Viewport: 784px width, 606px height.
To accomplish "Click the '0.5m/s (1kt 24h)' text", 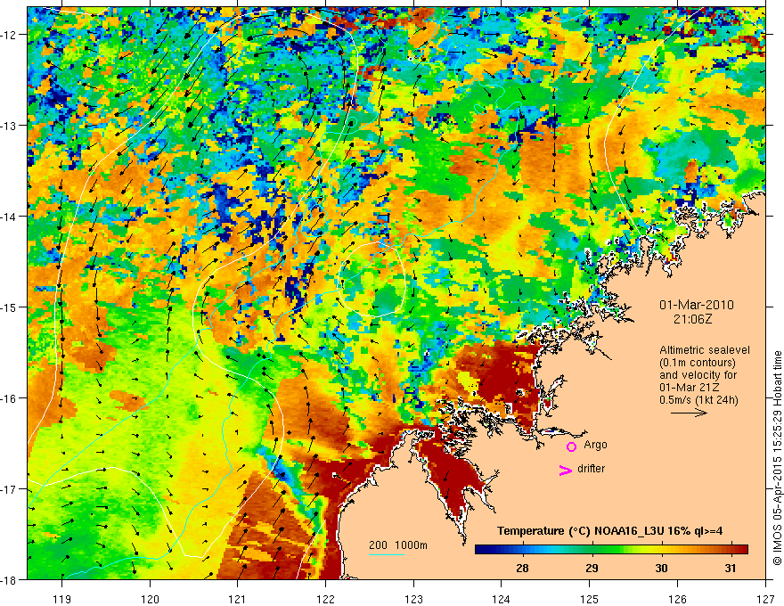I will 698,399.
